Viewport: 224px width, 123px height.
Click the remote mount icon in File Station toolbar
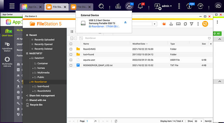pyautogui.click(x=178, y=24)
